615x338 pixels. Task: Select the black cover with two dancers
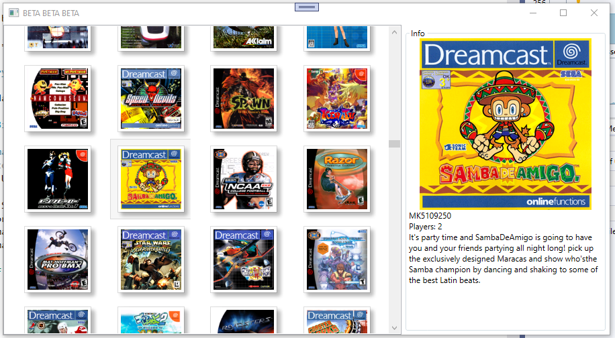[58, 179]
